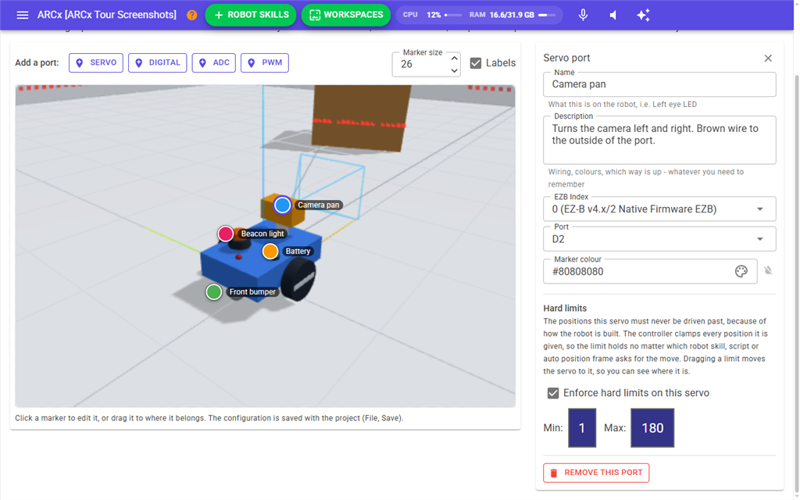Click the "Battery" marker label
The width and height of the screenshot is (800, 500).
[x=298, y=251]
